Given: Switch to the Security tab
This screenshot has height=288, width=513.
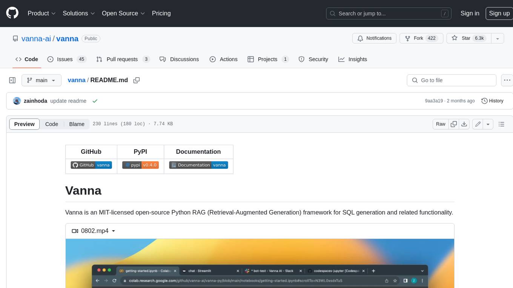Looking at the screenshot, I should point(313,59).
